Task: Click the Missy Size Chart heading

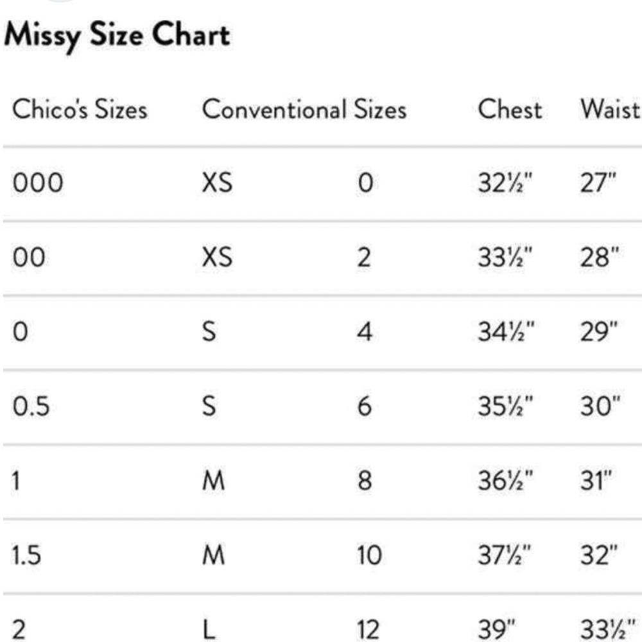Action: (117, 35)
